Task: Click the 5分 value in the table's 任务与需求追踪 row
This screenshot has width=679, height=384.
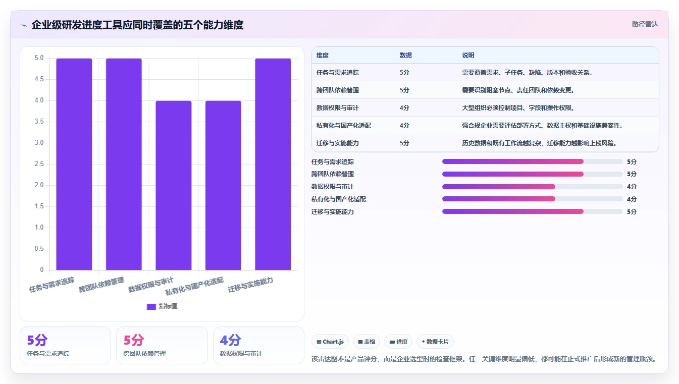Action: 404,73
